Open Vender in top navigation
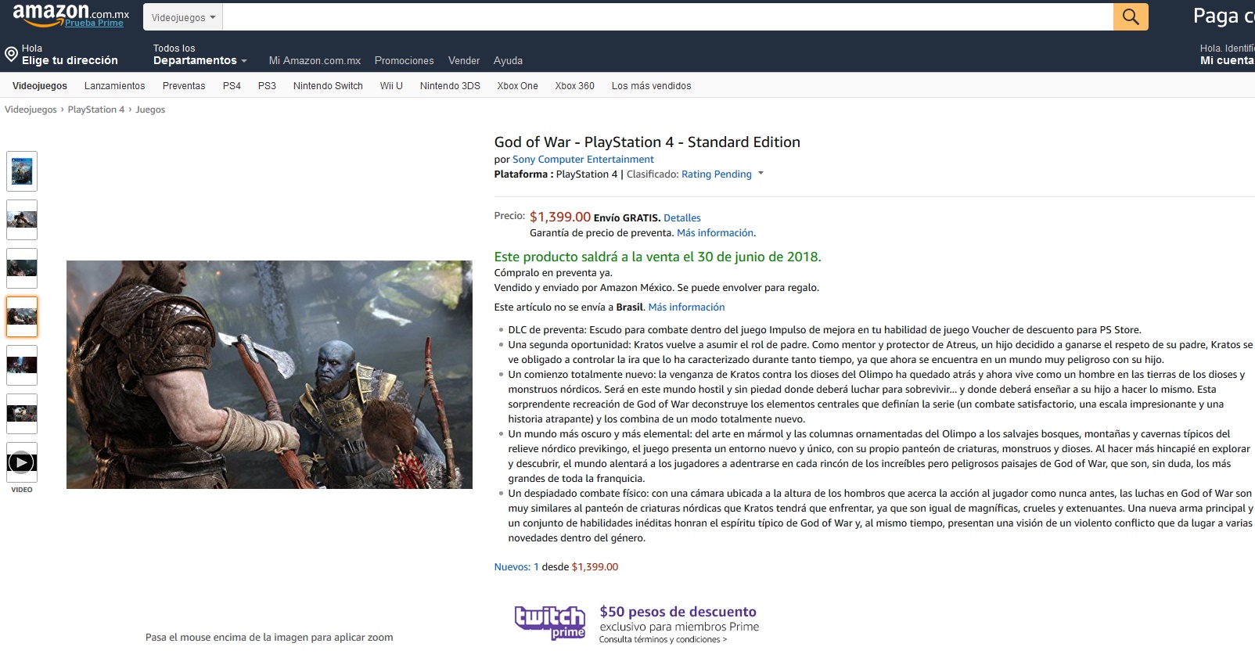Screen dimensions: 1255x654 click(464, 60)
